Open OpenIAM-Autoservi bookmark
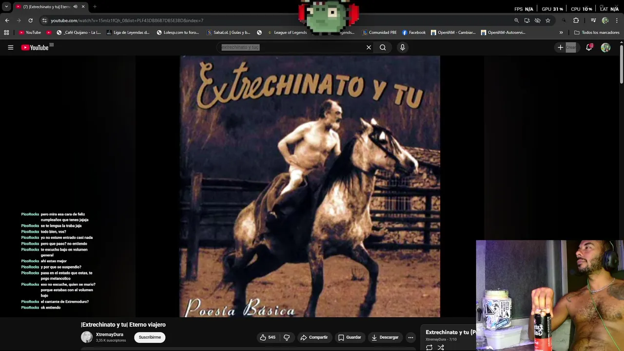 [x=503, y=33]
